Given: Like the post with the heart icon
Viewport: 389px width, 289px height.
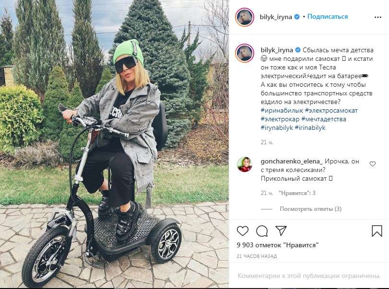Looking at the screenshot, I should (242, 231).
